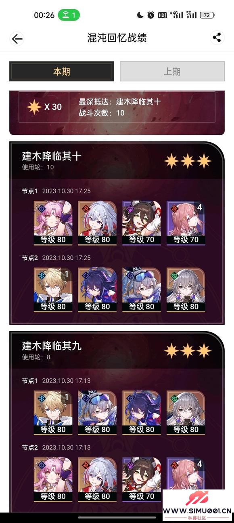The width and height of the screenshot is (234, 523).
Task: Tap three stars rating of 建木降临其十
Action: (x=188, y=161)
